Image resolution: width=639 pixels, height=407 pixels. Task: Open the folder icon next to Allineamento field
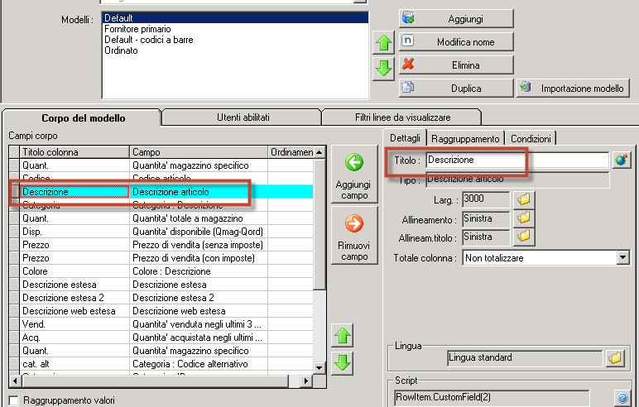[524, 218]
